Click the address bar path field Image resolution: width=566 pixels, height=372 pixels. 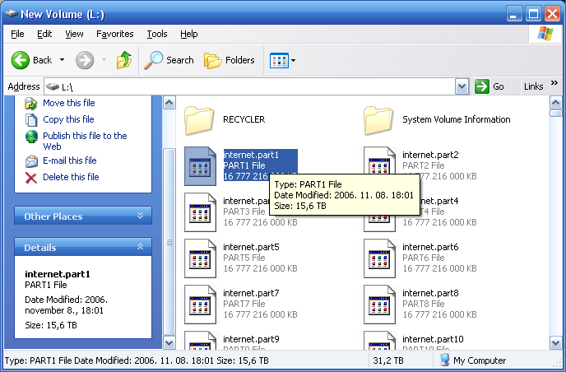click(247, 86)
